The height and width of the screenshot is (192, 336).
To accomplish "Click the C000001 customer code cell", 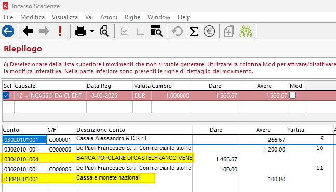I will coord(61,140).
